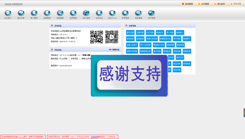The width and height of the screenshot is (245, 139).
Task: Click 预览效果 button in top right header
Action: click(x=236, y=4)
